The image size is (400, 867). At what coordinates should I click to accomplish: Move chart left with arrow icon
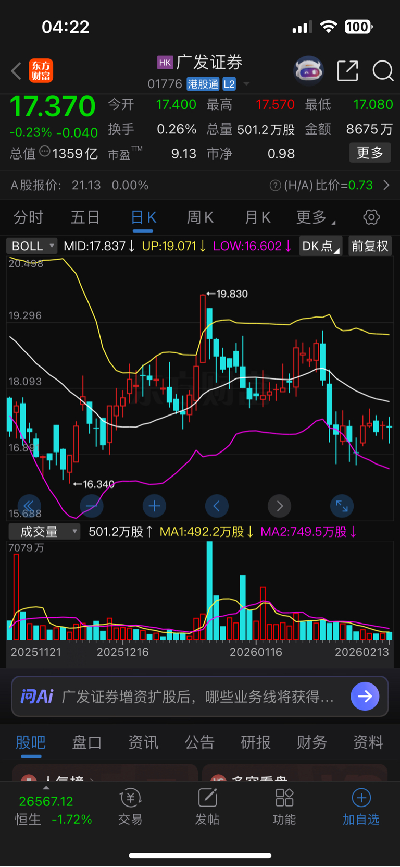point(217,506)
